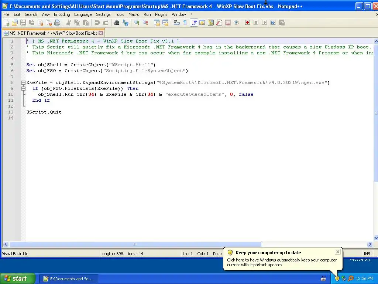Open the Settings menu

click(103, 14)
